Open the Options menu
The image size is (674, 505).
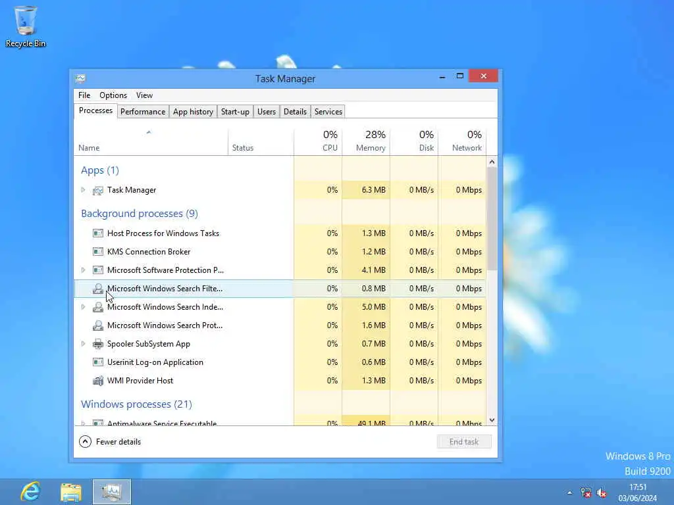point(113,95)
